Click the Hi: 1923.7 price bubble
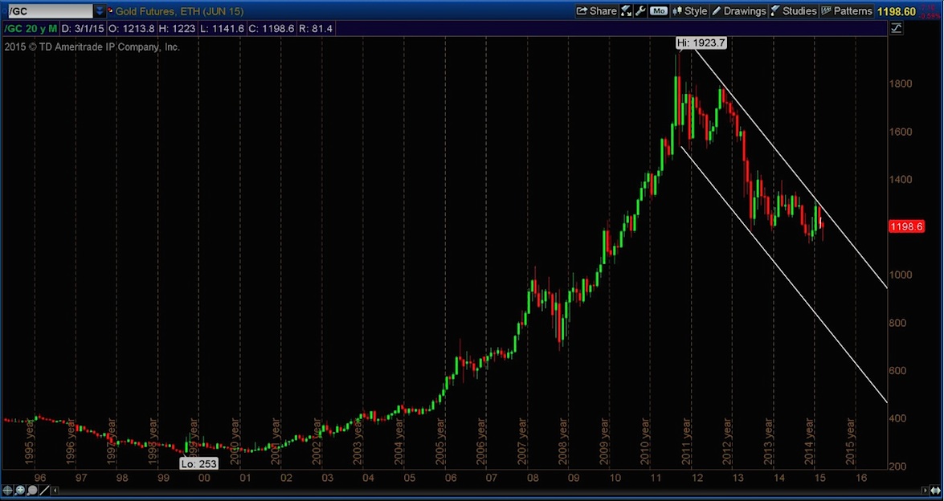The image size is (944, 501). point(701,43)
